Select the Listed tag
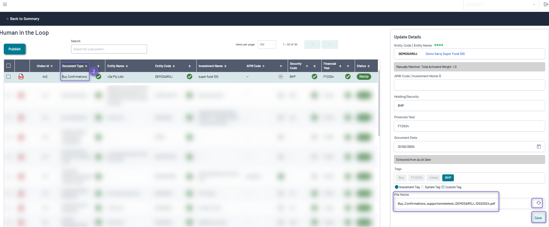The image size is (549, 227). click(x=434, y=178)
